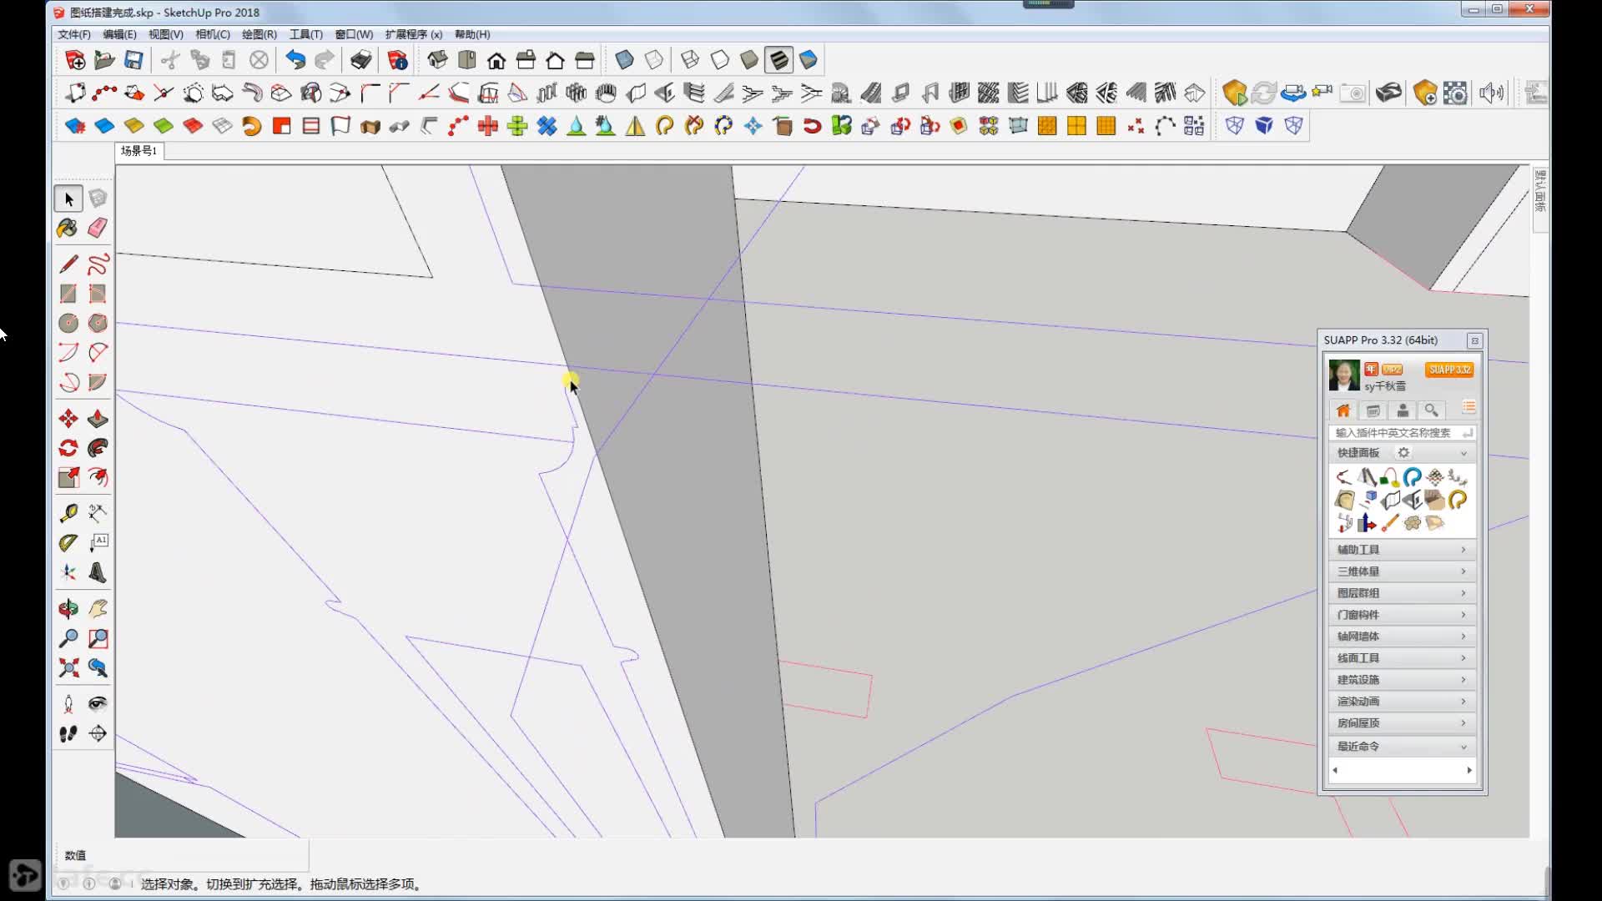This screenshot has width=1602, height=901.
Task: Open the 扩展程序 menu
Action: point(414,34)
